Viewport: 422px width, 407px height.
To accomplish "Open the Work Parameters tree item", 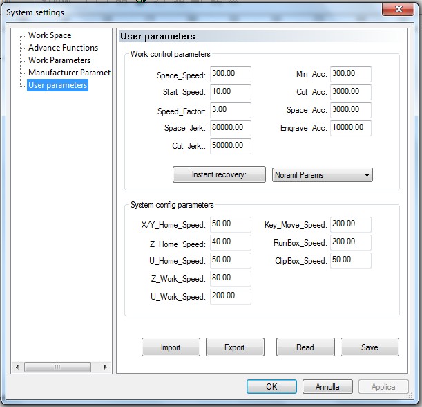I will click(x=59, y=60).
